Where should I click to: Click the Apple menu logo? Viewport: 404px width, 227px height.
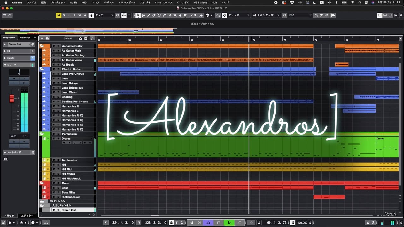[6, 3]
